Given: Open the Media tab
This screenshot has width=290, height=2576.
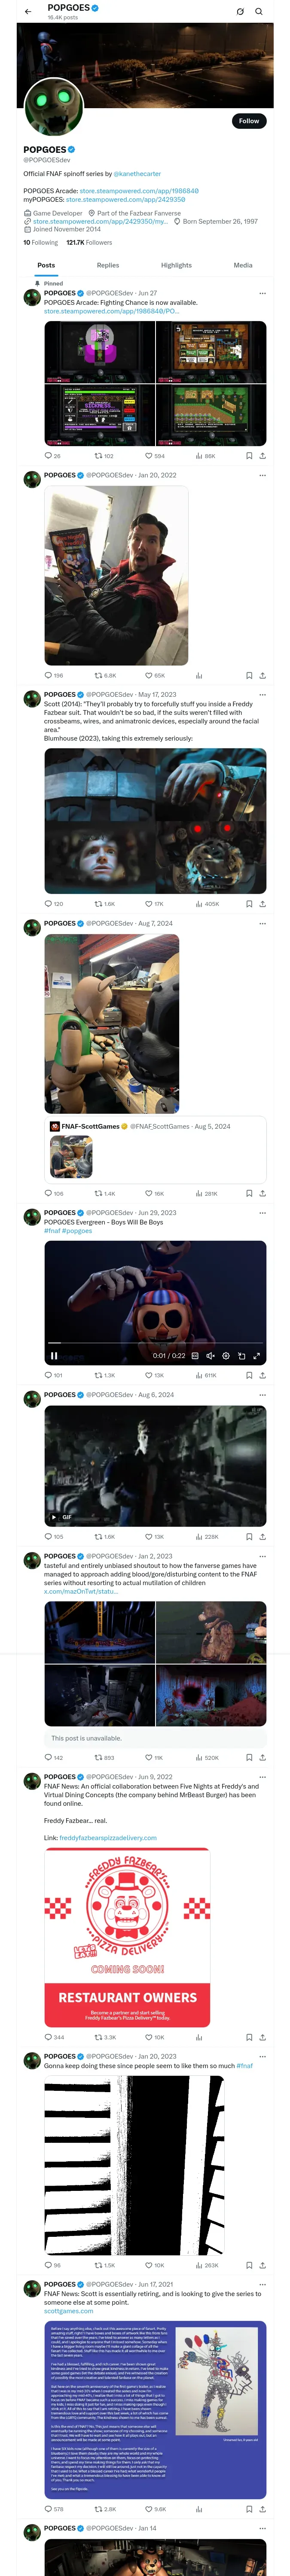Looking at the screenshot, I should click(243, 265).
